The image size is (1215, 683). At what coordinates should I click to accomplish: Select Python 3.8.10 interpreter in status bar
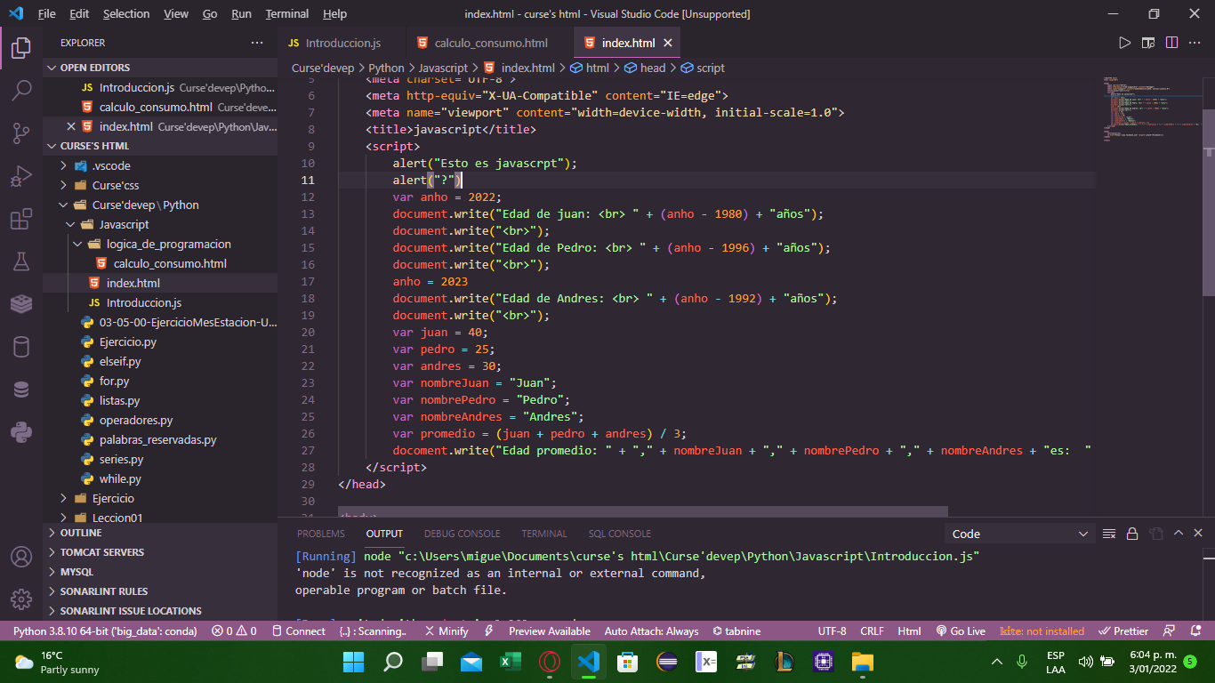pyautogui.click(x=105, y=631)
